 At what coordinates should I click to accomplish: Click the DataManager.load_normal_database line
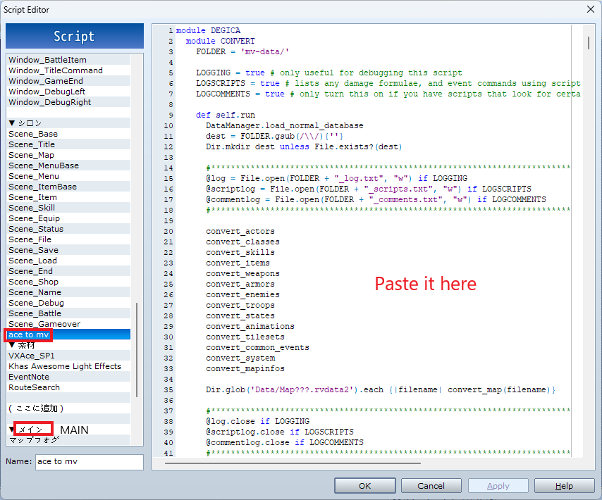point(285,126)
